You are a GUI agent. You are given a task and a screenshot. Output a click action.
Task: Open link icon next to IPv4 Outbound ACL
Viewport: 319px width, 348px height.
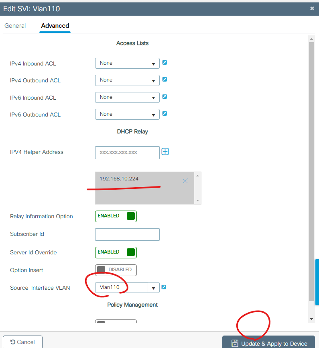(165, 80)
